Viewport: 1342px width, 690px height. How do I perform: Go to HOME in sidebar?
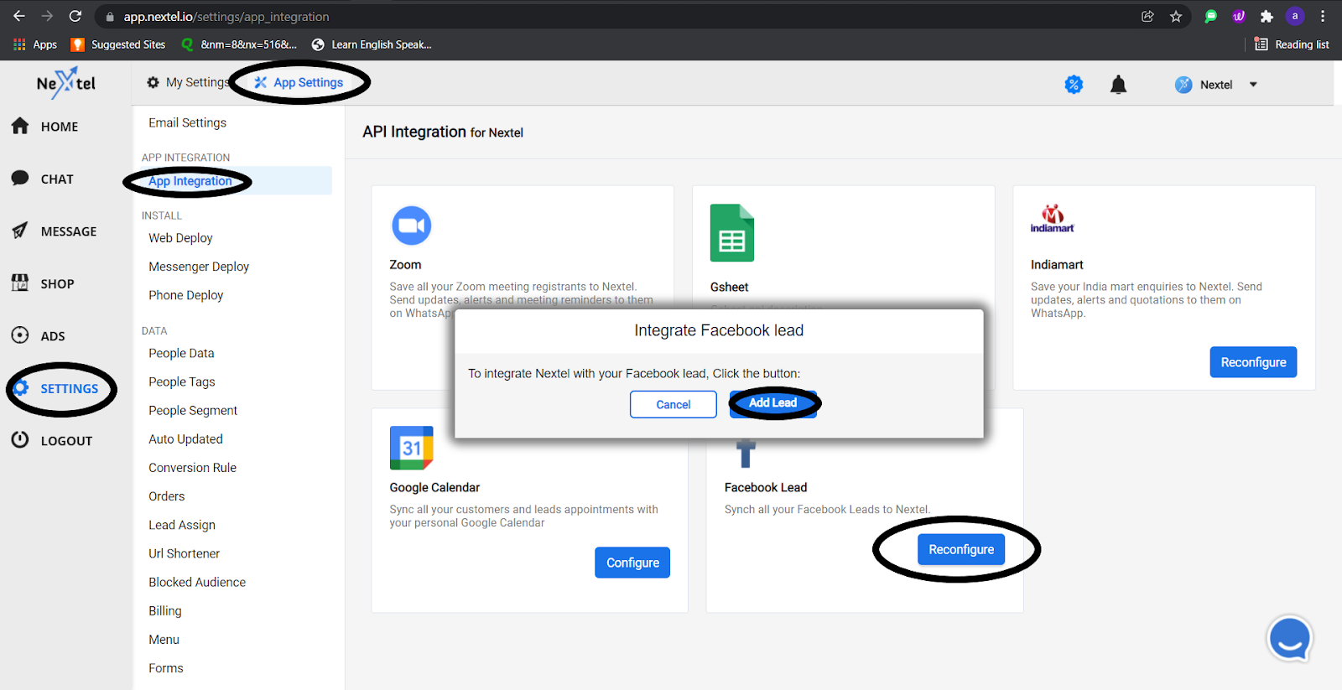(x=44, y=127)
